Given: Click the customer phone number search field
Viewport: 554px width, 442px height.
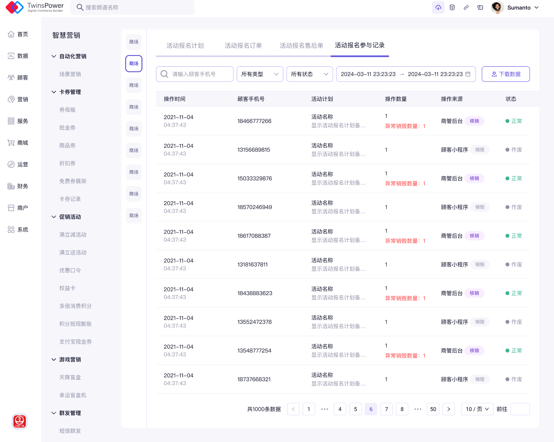Looking at the screenshot, I should click(198, 74).
